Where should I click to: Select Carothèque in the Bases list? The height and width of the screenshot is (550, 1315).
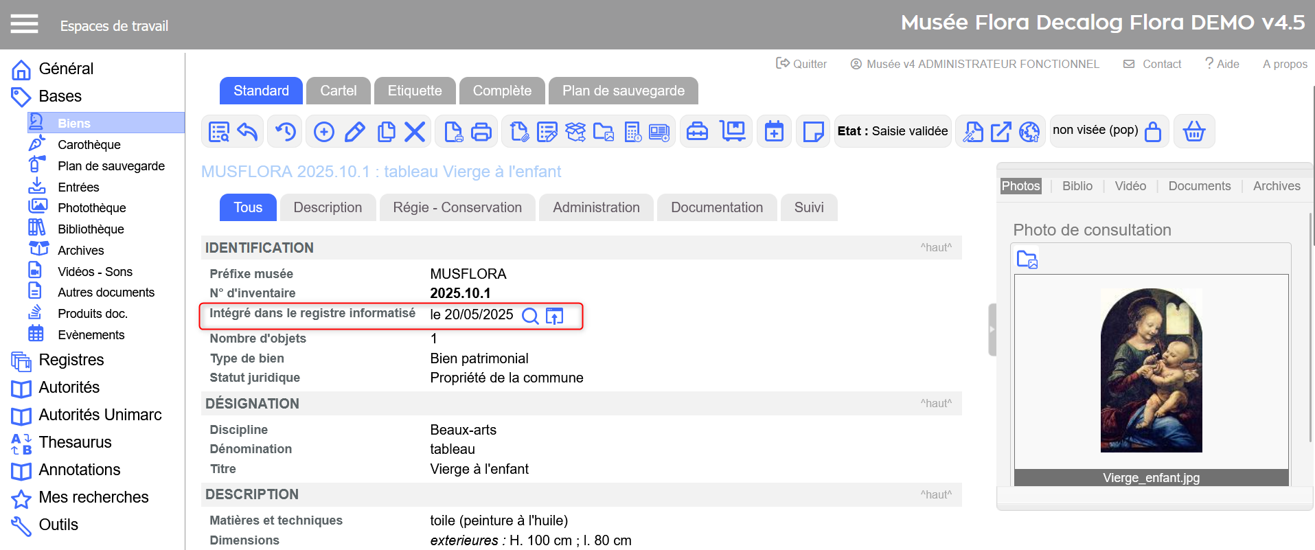tap(89, 145)
